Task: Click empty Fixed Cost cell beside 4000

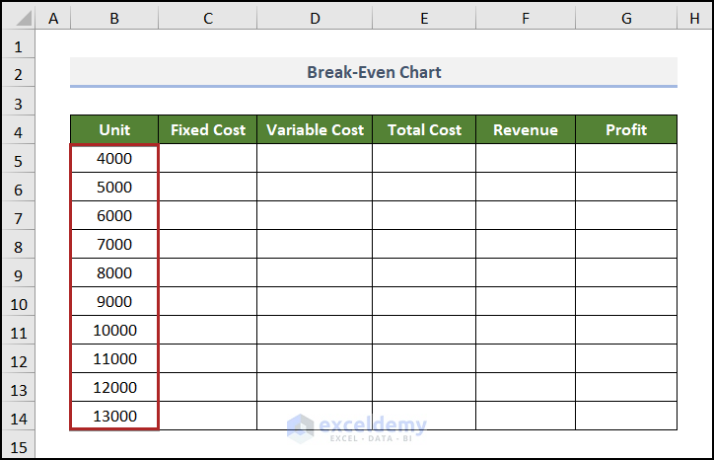Action: coord(208,159)
